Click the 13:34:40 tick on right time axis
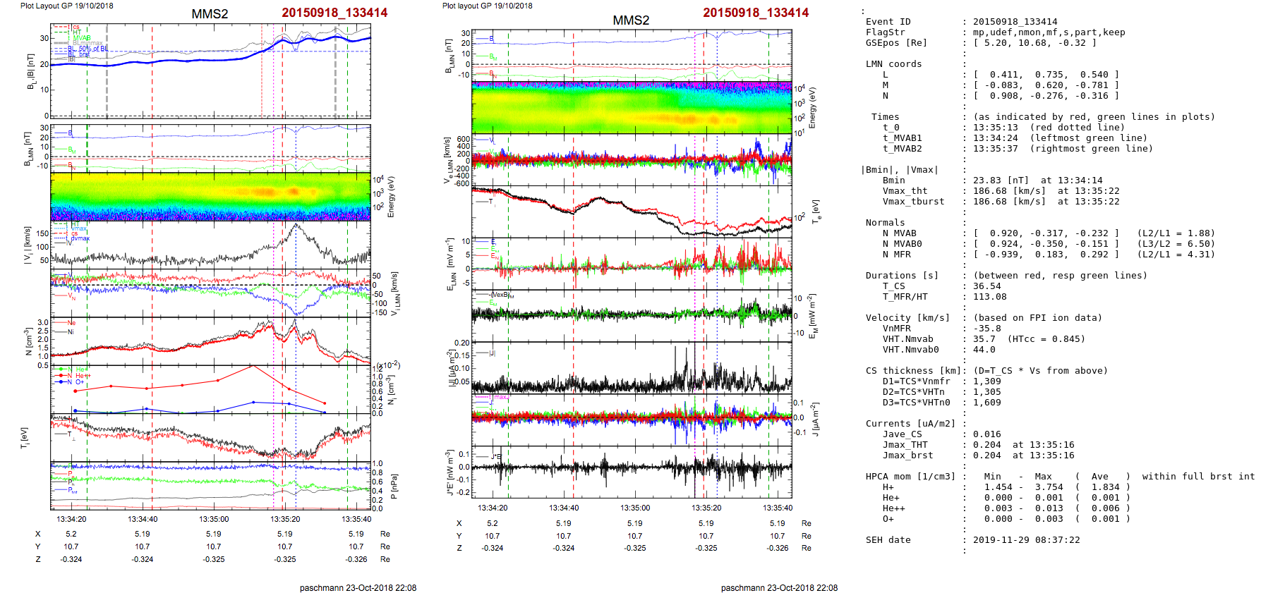 [564, 508]
